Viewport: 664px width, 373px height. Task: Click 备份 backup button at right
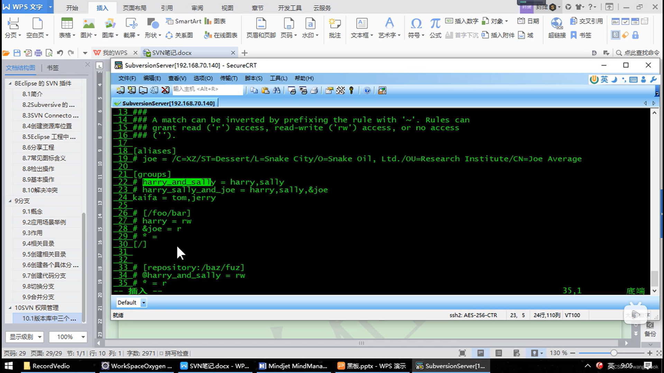tap(650, 330)
